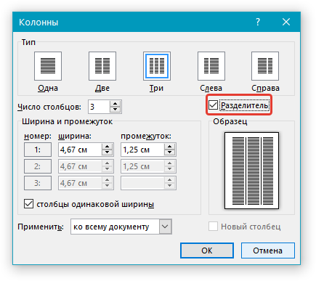Close the Колонны dialog

[286, 22]
